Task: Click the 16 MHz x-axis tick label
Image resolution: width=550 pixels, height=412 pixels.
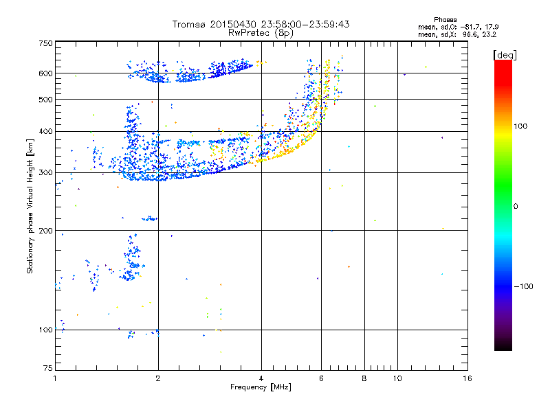Action: coord(466,379)
